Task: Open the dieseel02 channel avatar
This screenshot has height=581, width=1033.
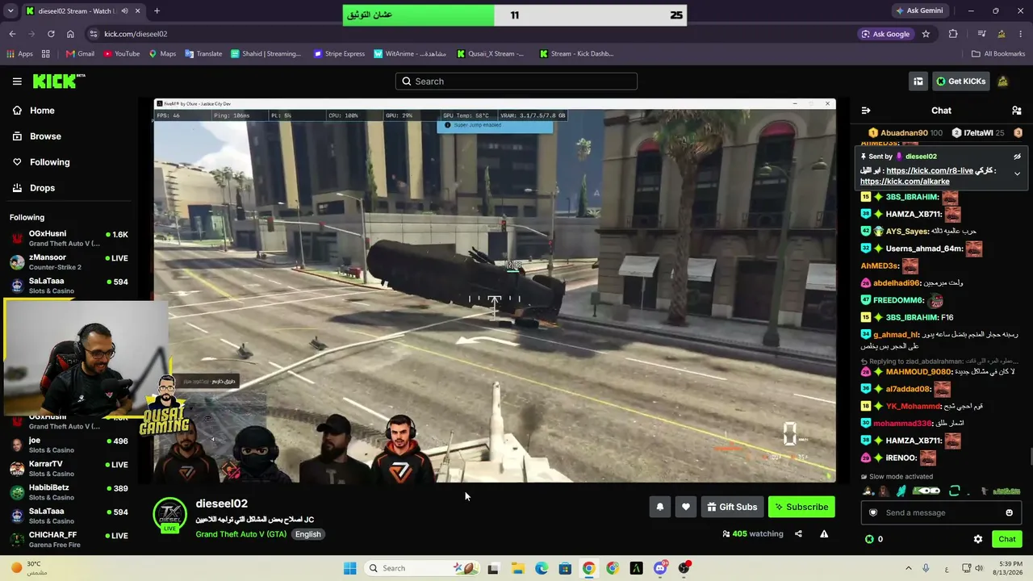Action: coord(169,514)
